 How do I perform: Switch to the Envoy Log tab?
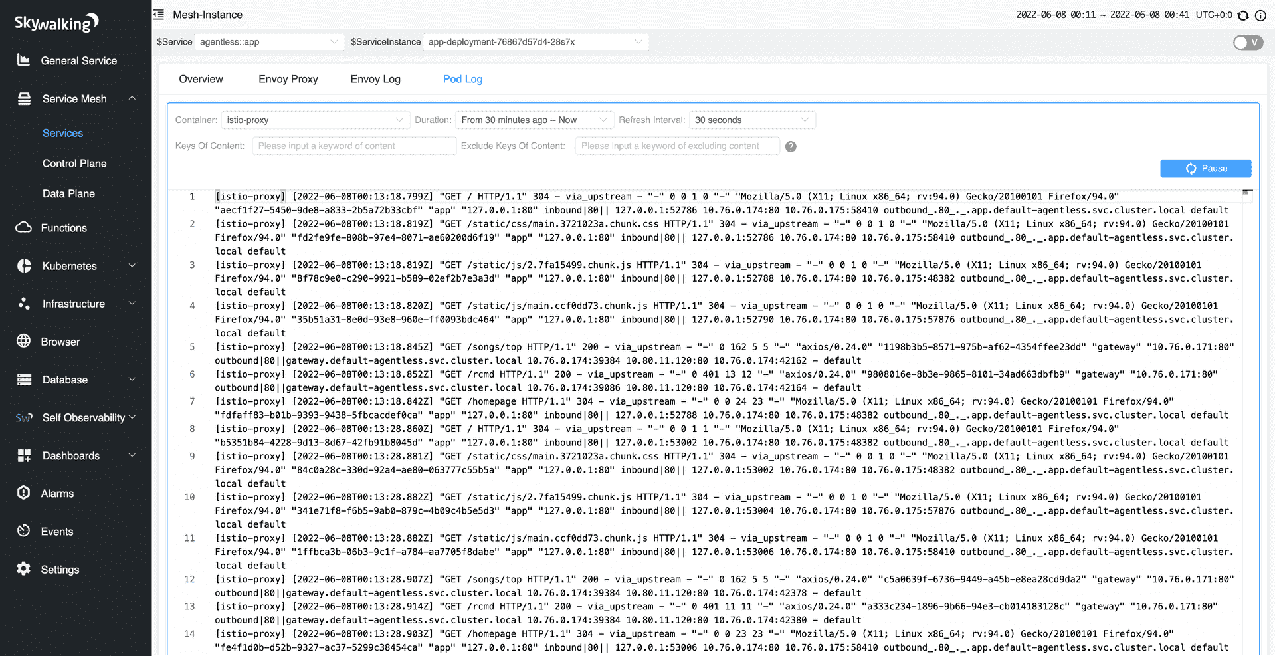375,79
